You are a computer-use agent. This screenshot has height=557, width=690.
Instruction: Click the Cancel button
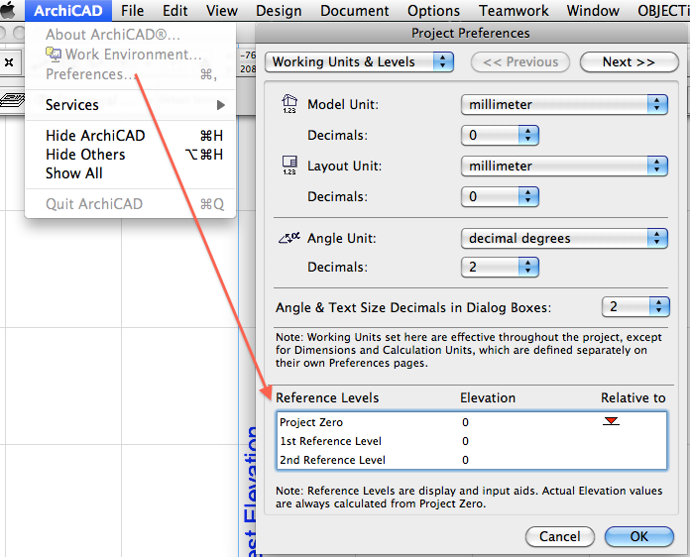tap(560, 537)
